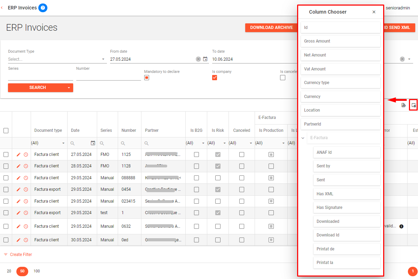Collapse the E-Factura group in Column Chooser

pyautogui.click(x=303, y=138)
